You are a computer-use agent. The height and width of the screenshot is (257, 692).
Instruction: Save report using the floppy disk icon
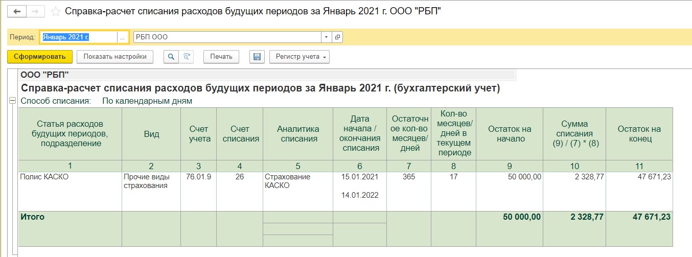257,57
